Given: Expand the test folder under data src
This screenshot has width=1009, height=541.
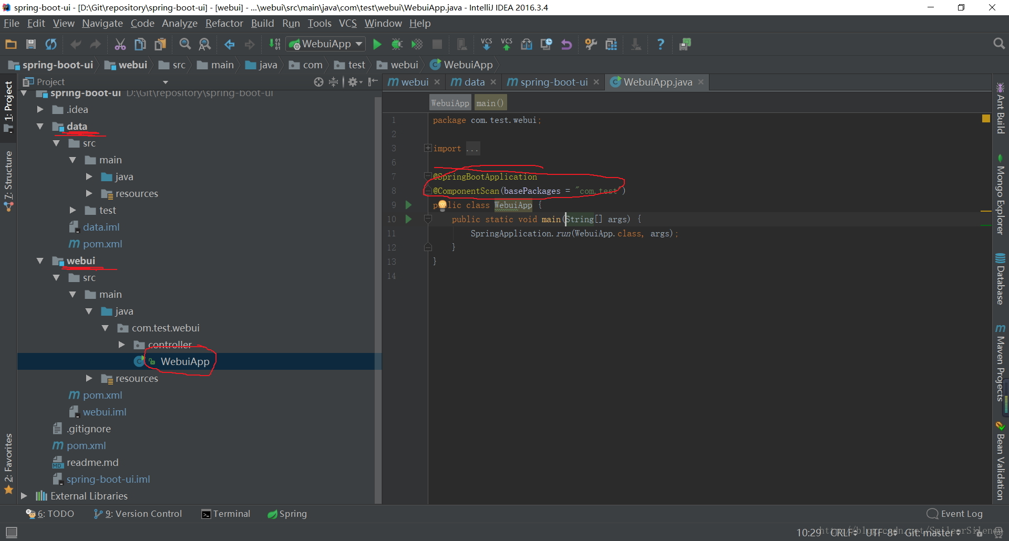Looking at the screenshot, I should coord(73,210).
